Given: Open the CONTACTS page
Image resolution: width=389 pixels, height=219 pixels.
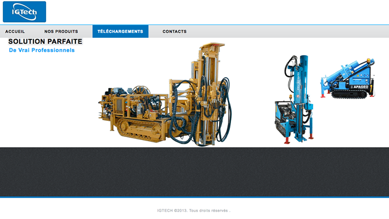Looking at the screenshot, I should pos(174,32).
